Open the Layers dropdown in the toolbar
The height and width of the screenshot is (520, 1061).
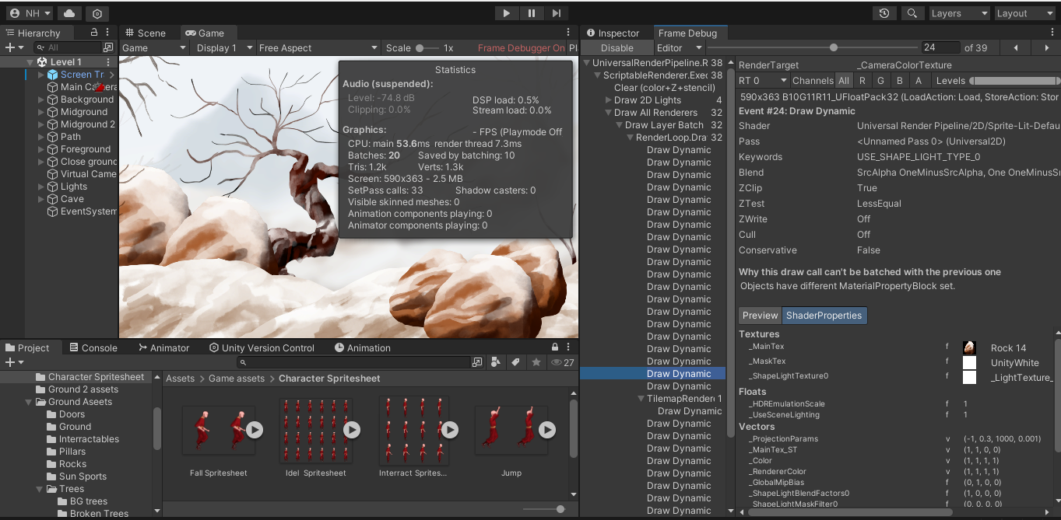click(x=959, y=12)
